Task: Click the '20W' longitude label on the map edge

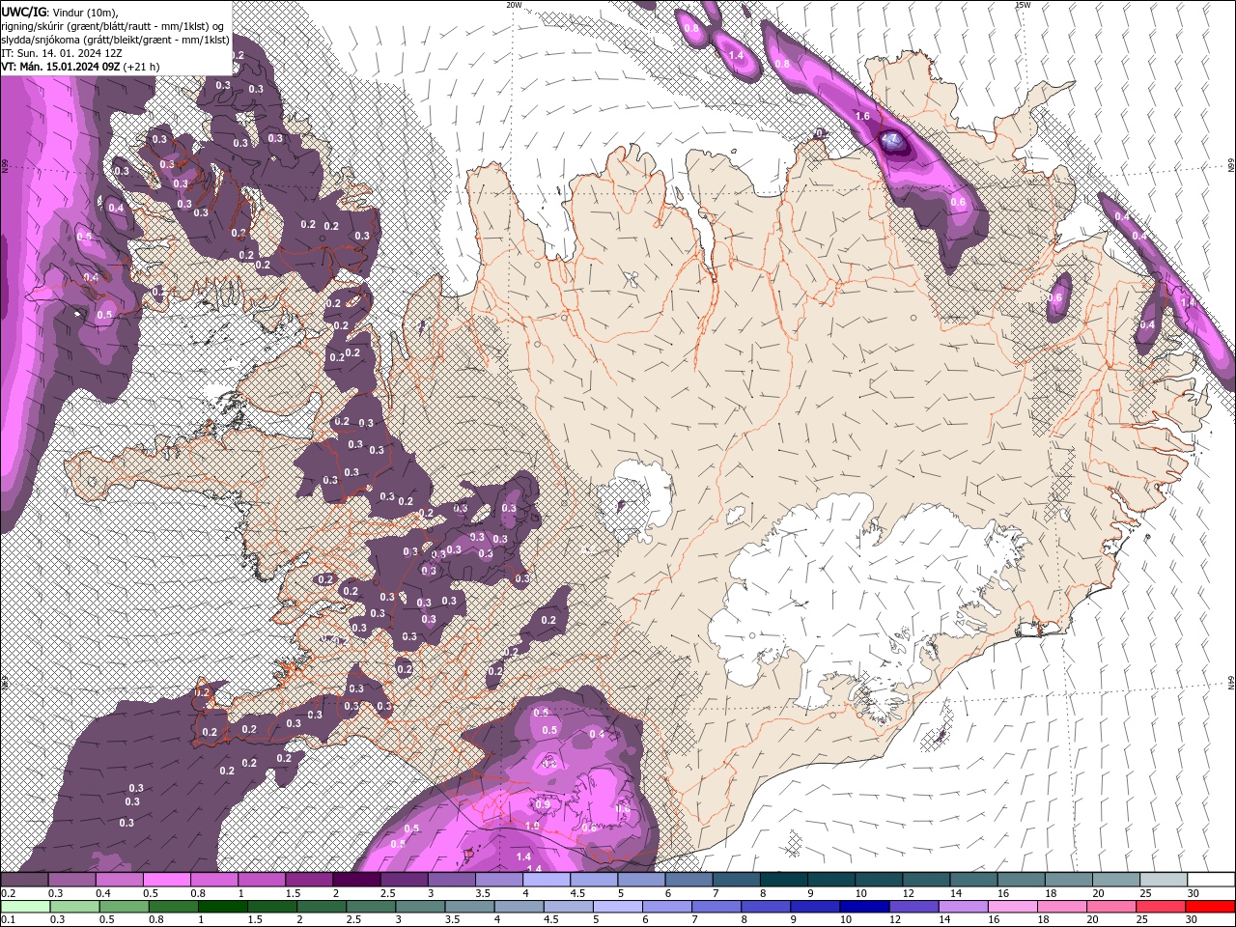Action: coord(514,5)
